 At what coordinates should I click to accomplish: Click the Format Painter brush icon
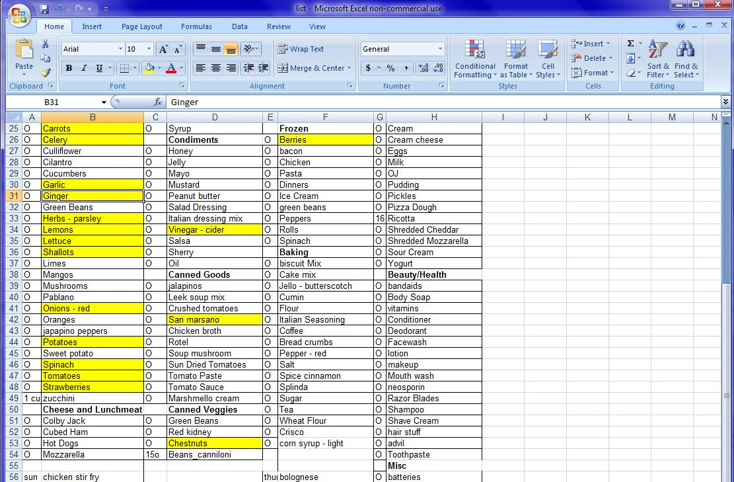45,73
